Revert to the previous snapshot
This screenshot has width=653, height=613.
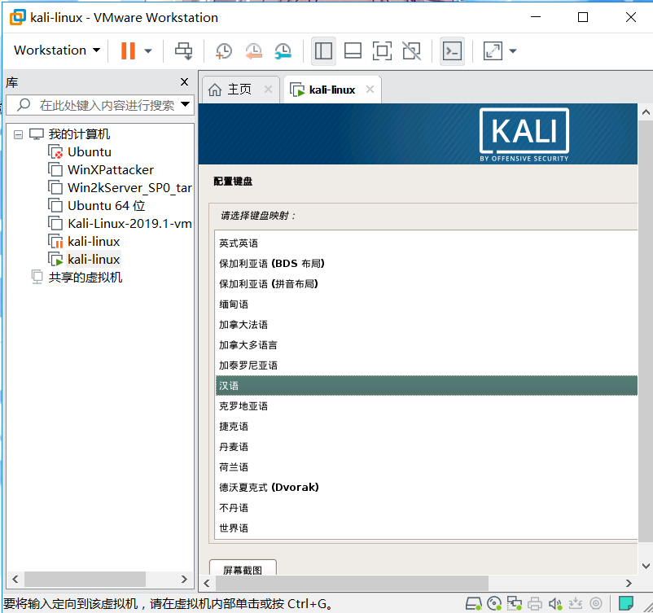pyautogui.click(x=253, y=50)
